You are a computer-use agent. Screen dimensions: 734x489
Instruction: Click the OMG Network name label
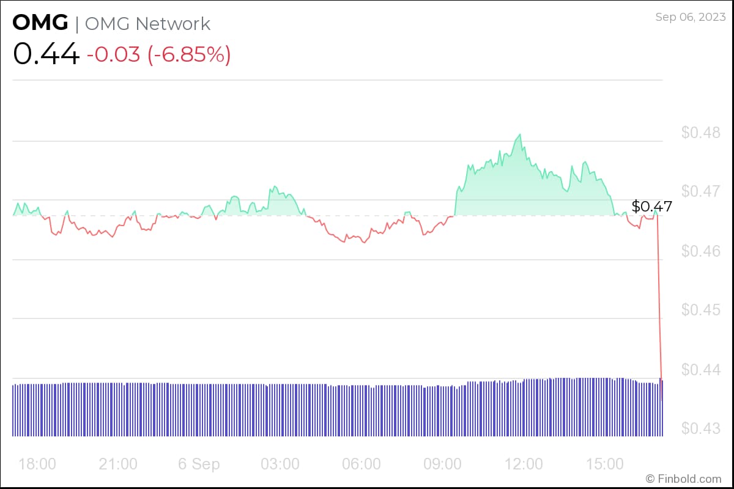point(147,24)
